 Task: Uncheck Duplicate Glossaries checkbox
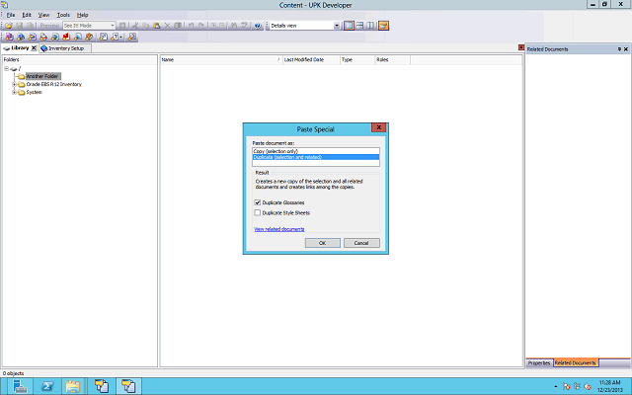[258, 202]
